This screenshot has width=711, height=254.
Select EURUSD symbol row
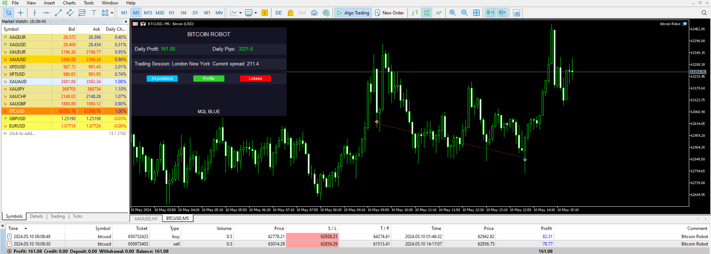65,126
